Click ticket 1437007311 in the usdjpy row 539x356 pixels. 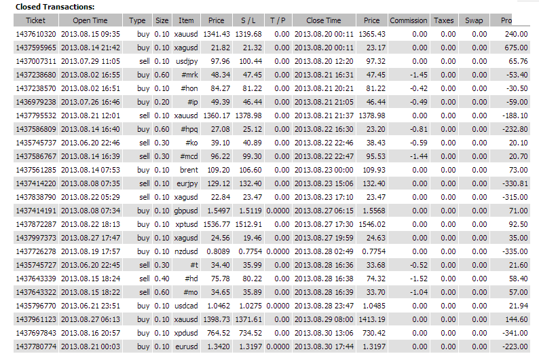[36, 61]
